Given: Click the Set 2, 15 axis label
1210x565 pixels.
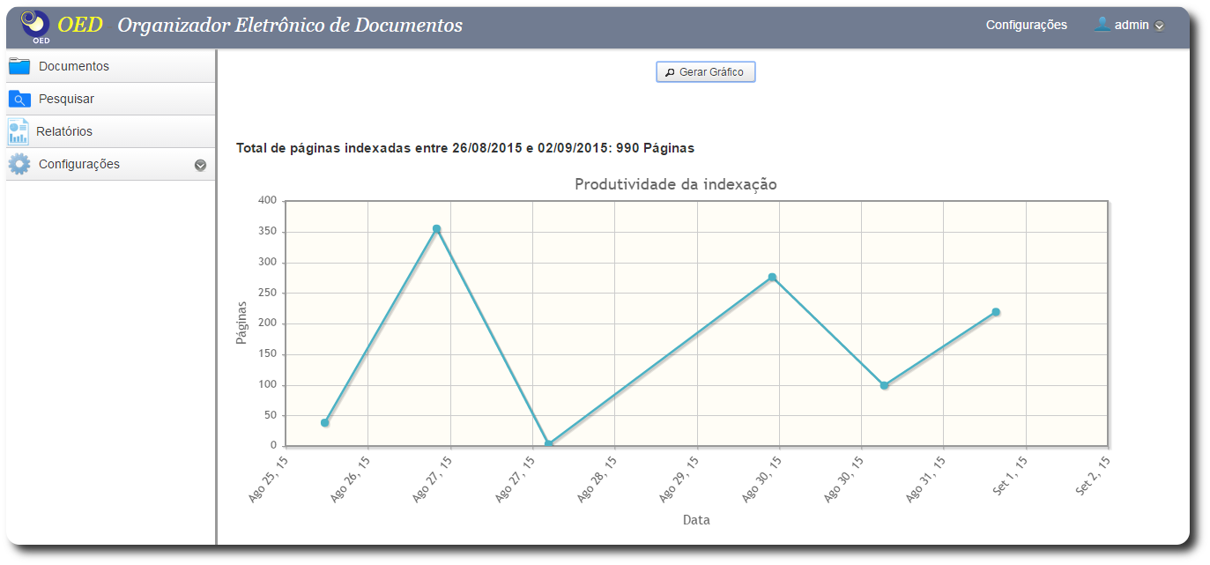Looking at the screenshot, I should (1092, 476).
